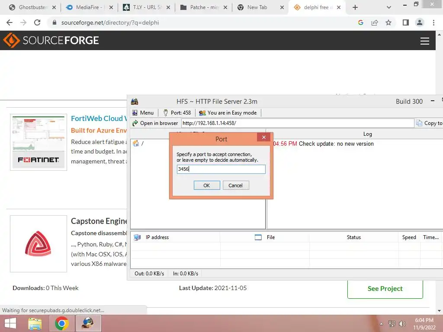
Task: Toggle 'You are in Easy mode'
Action: [x=228, y=113]
